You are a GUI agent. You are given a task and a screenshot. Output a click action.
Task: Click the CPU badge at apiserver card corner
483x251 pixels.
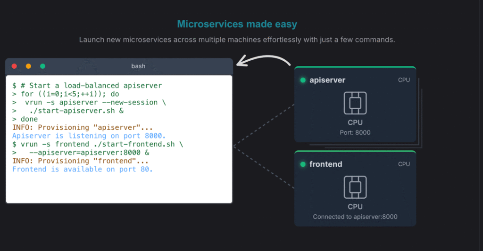[404, 80]
